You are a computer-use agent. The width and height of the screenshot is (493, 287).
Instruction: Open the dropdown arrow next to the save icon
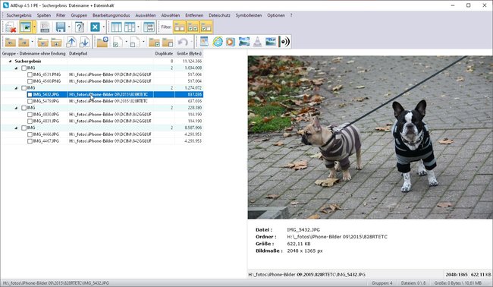point(69,27)
